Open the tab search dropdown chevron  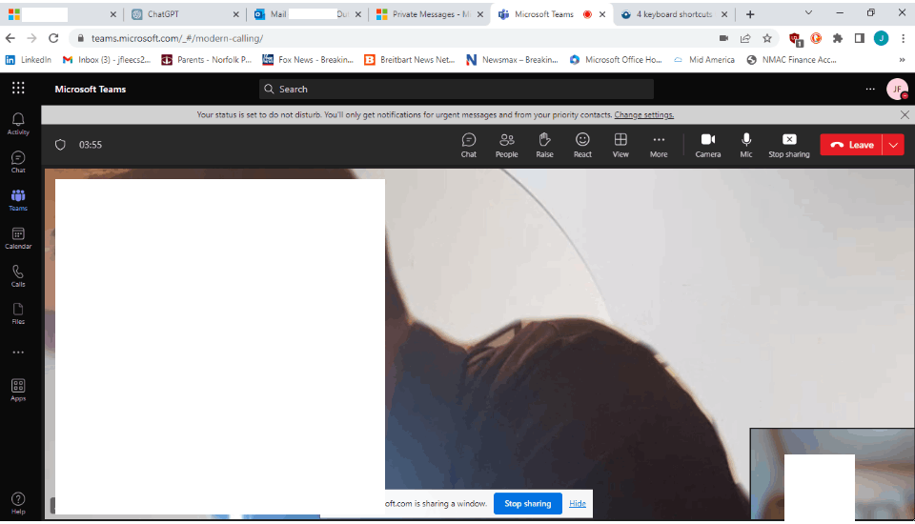(808, 12)
